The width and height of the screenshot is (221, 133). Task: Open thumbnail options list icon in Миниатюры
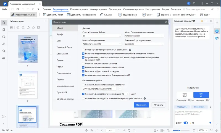pos(11,27)
